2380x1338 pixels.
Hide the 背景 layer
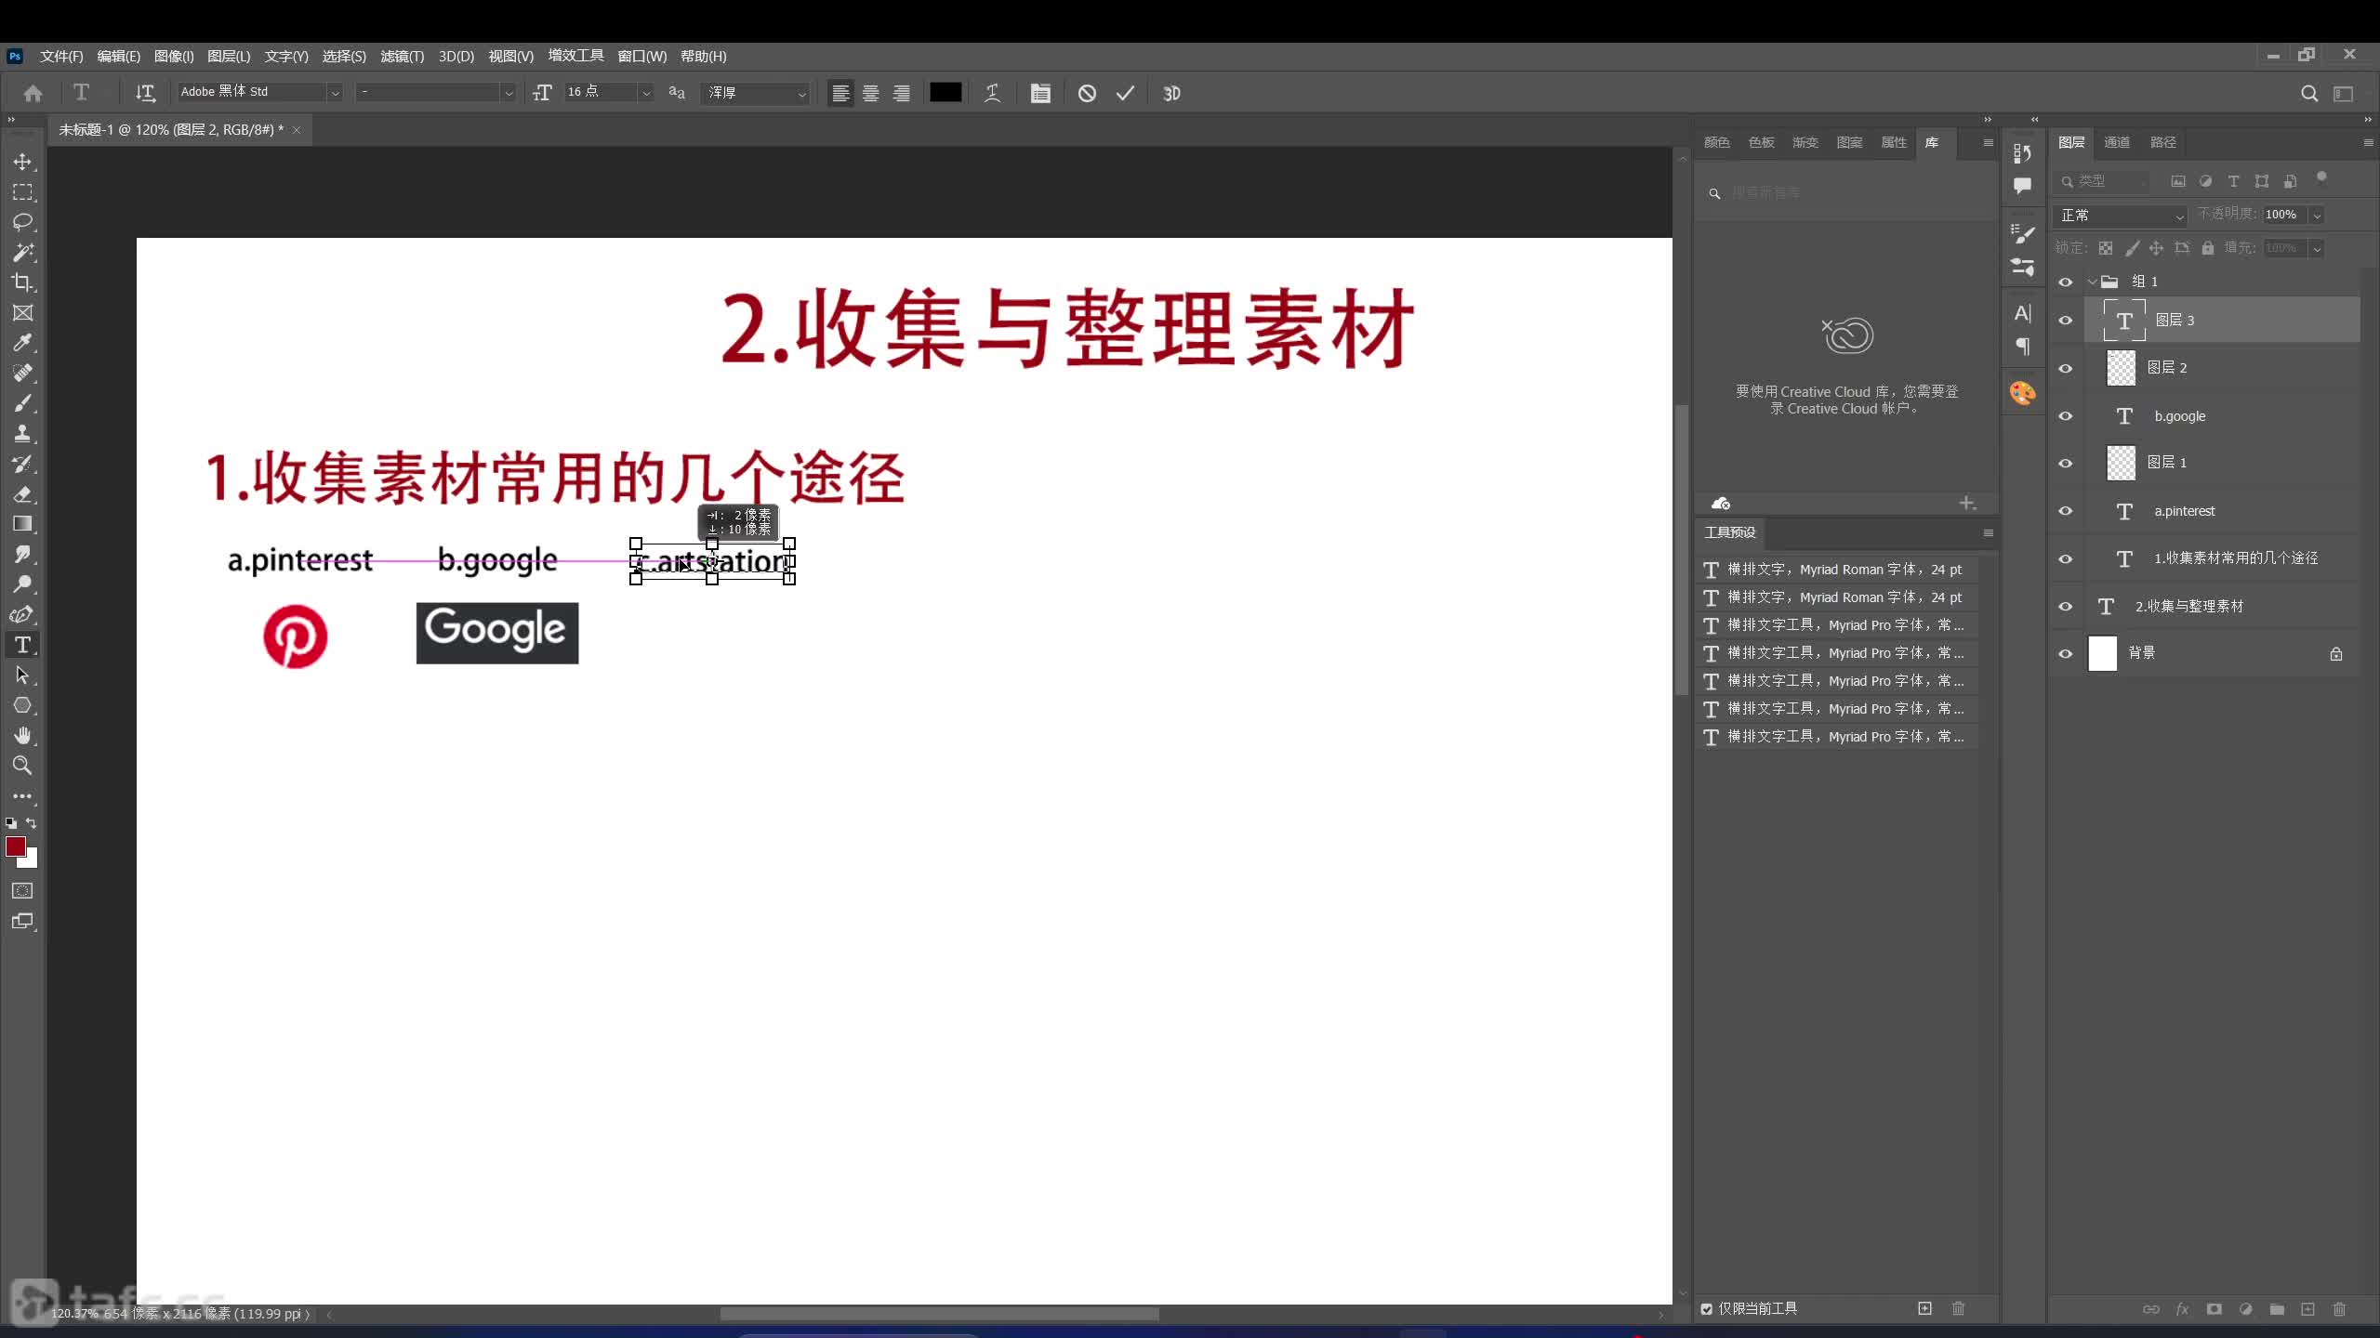click(2066, 654)
